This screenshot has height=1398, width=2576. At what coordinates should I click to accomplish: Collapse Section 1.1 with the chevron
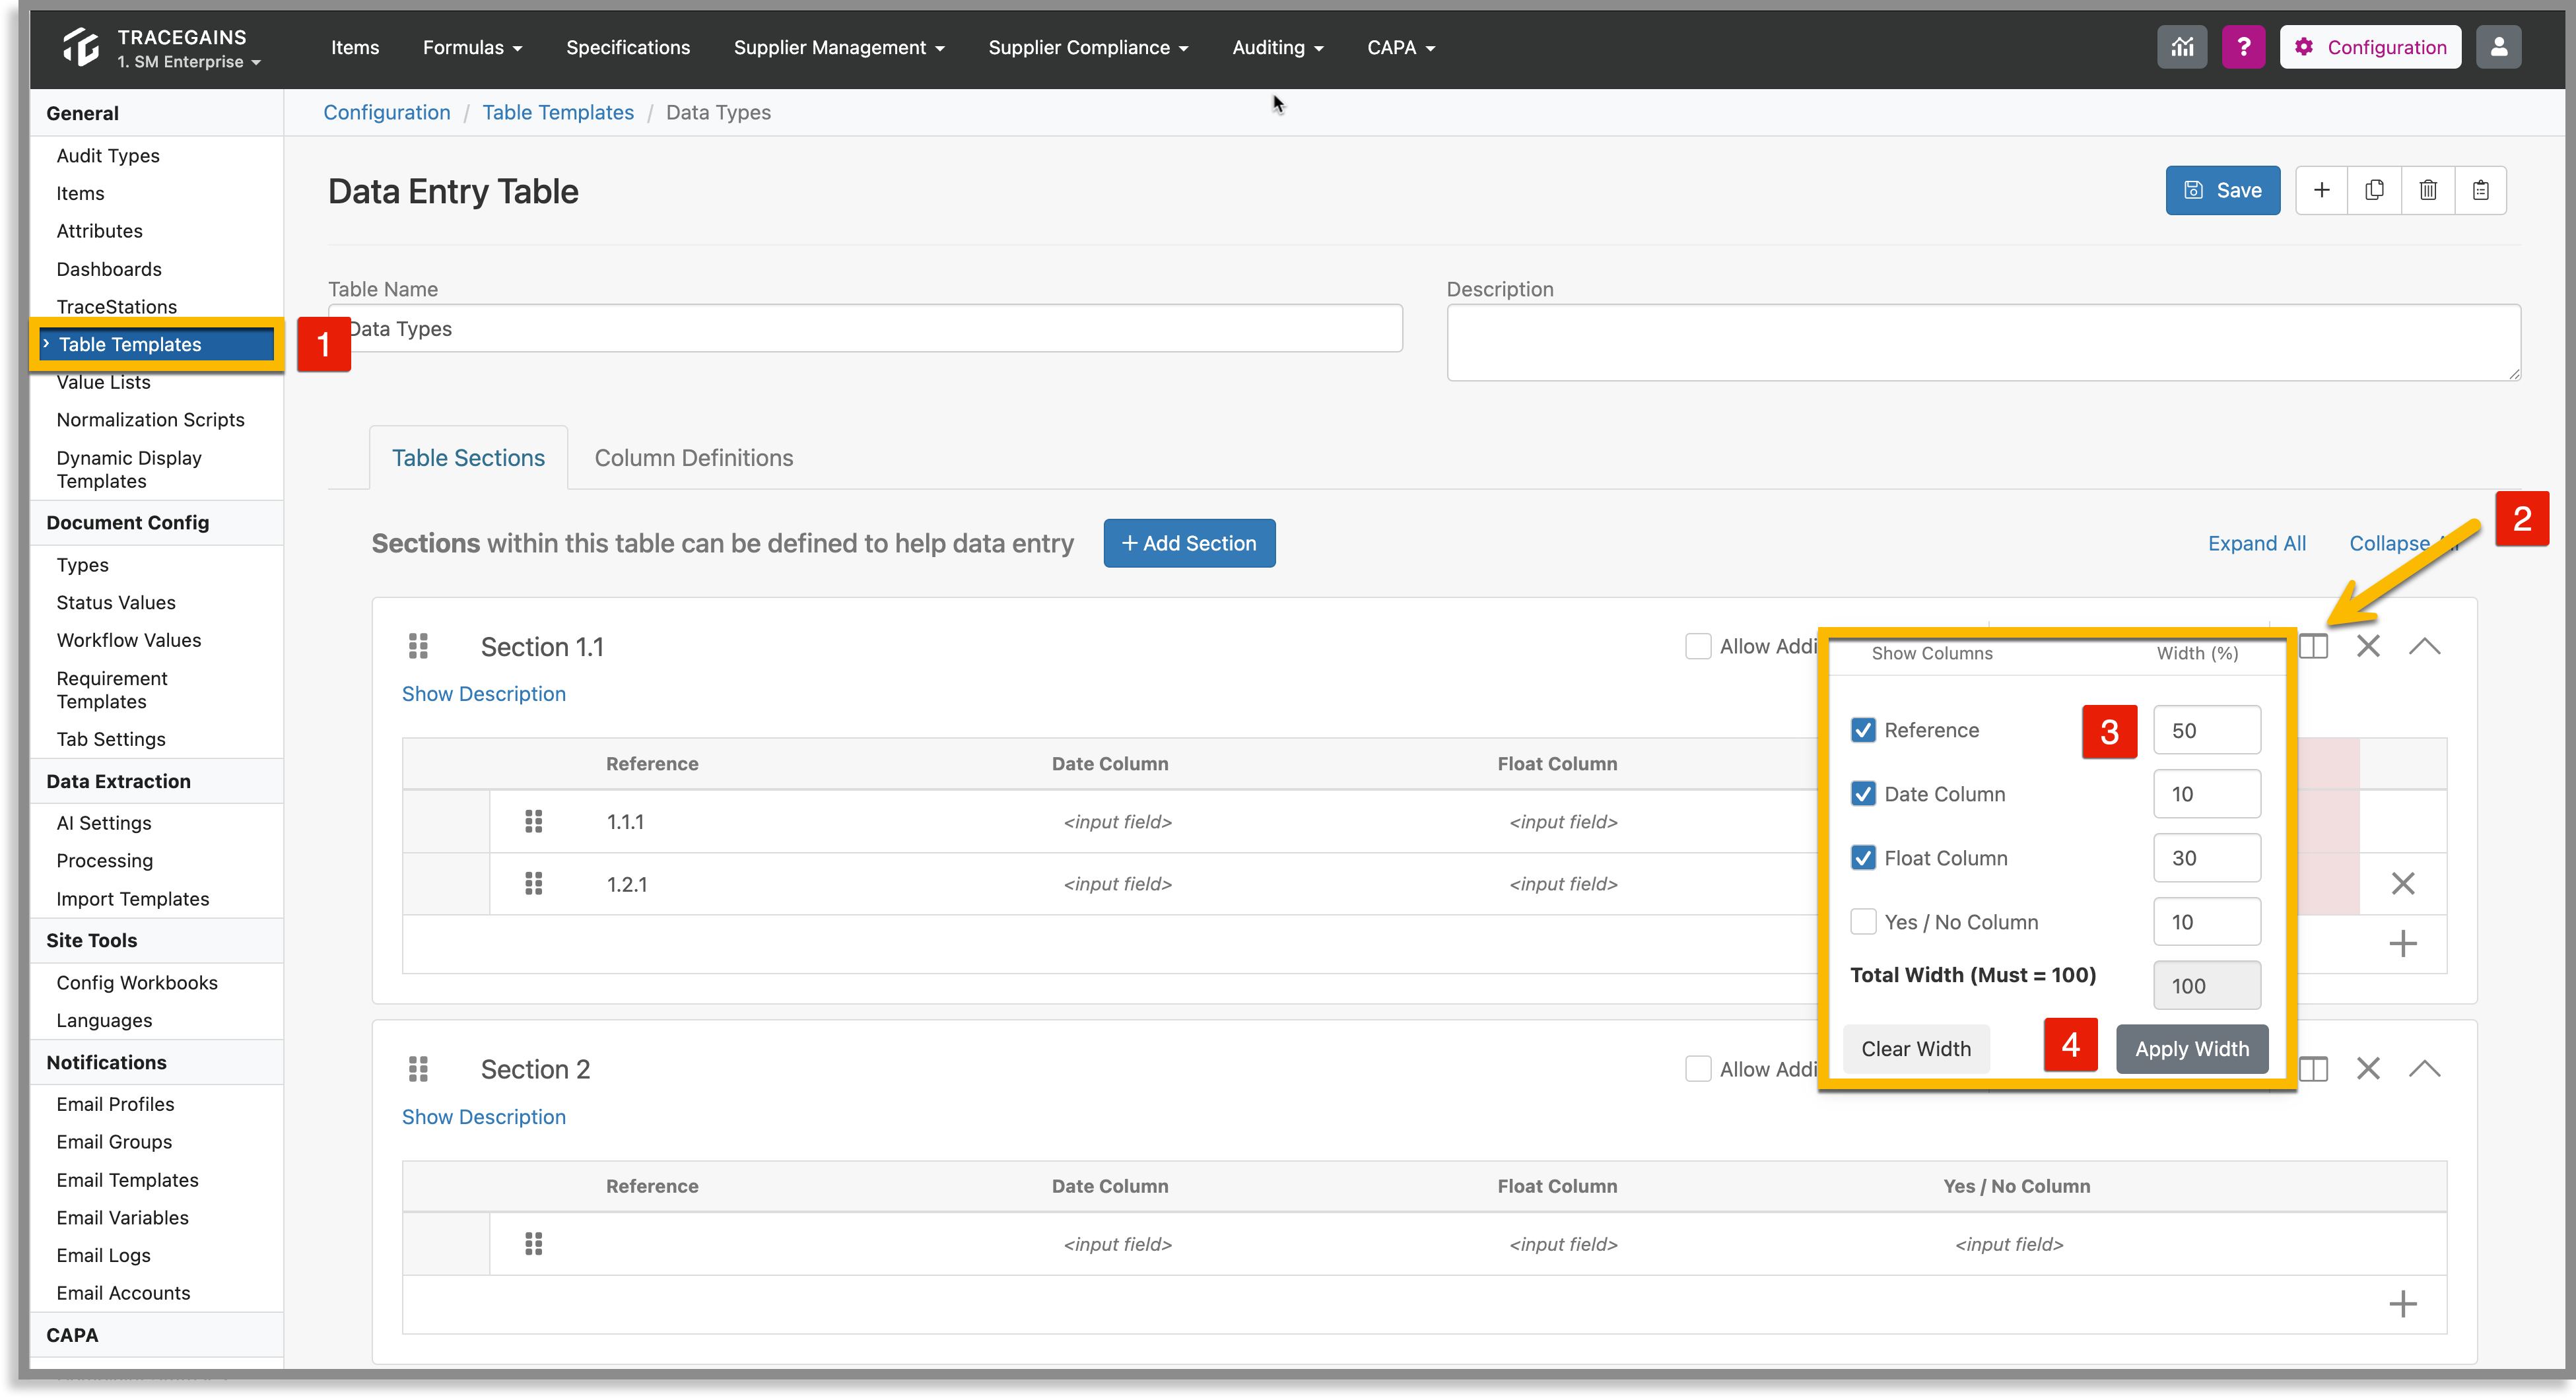[x=2425, y=646]
